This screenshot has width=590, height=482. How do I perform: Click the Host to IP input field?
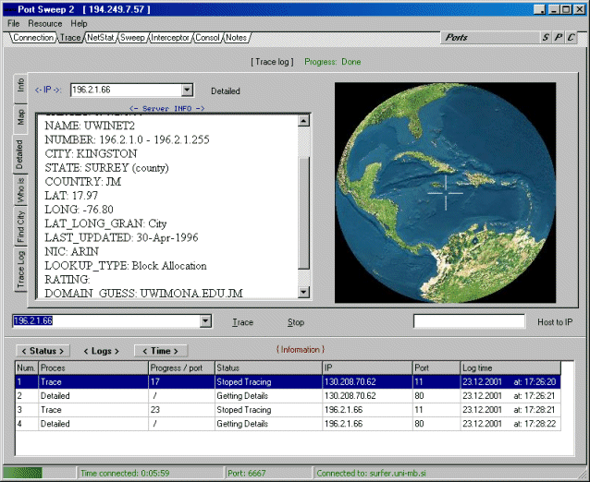point(467,321)
